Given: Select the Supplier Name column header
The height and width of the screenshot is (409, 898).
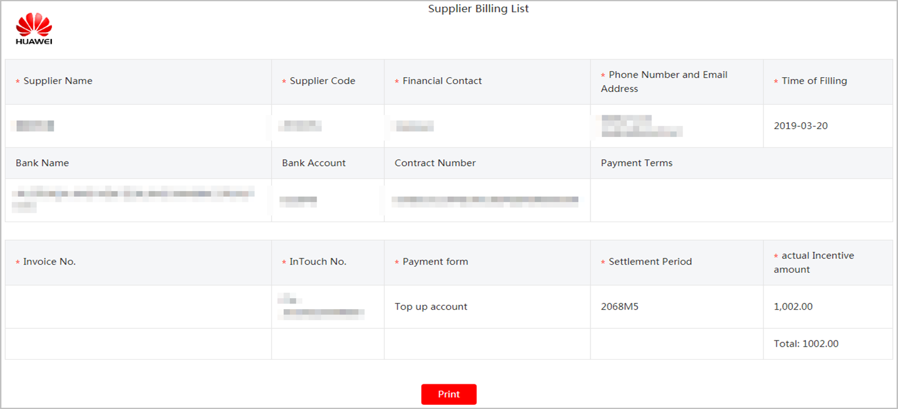Looking at the screenshot, I should click(138, 81).
